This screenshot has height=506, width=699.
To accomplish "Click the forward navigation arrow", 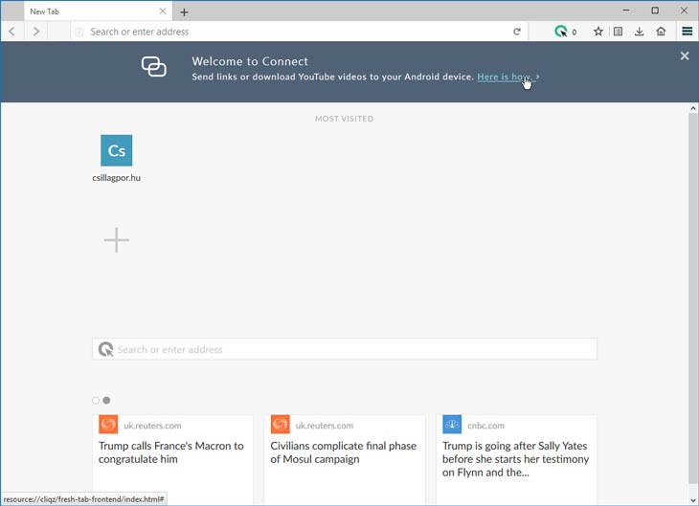I will point(36,32).
